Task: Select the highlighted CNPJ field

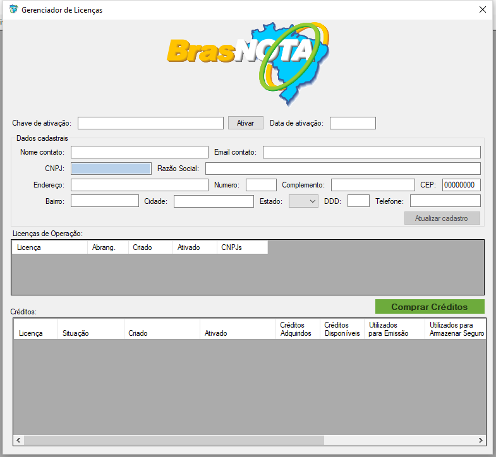Action: pos(111,169)
